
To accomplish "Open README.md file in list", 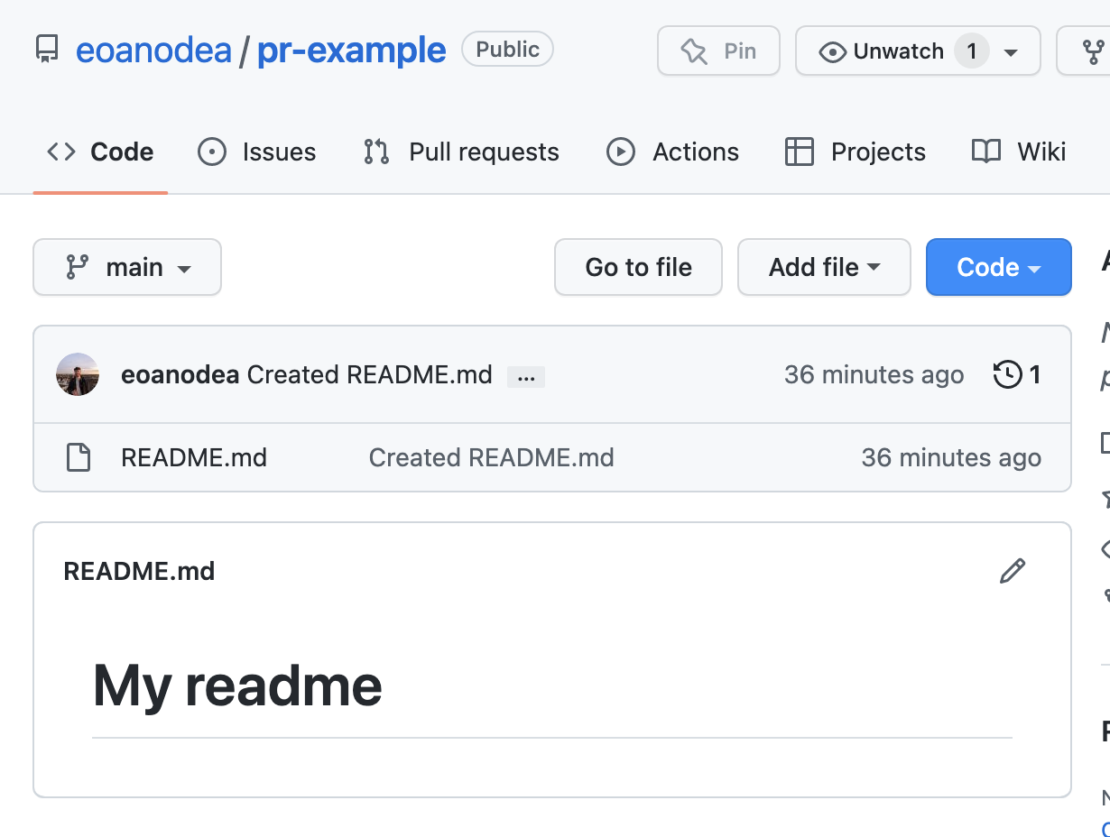I will coord(194,457).
